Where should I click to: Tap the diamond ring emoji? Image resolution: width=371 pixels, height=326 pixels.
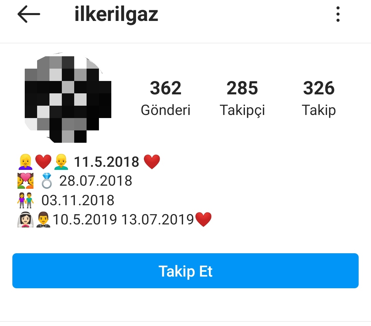pos(47,181)
